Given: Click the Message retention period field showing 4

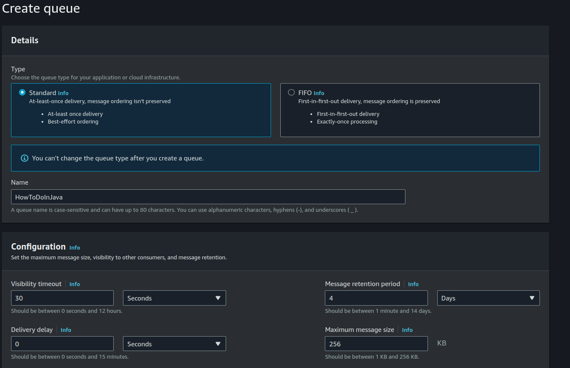Looking at the screenshot, I should pos(376,298).
